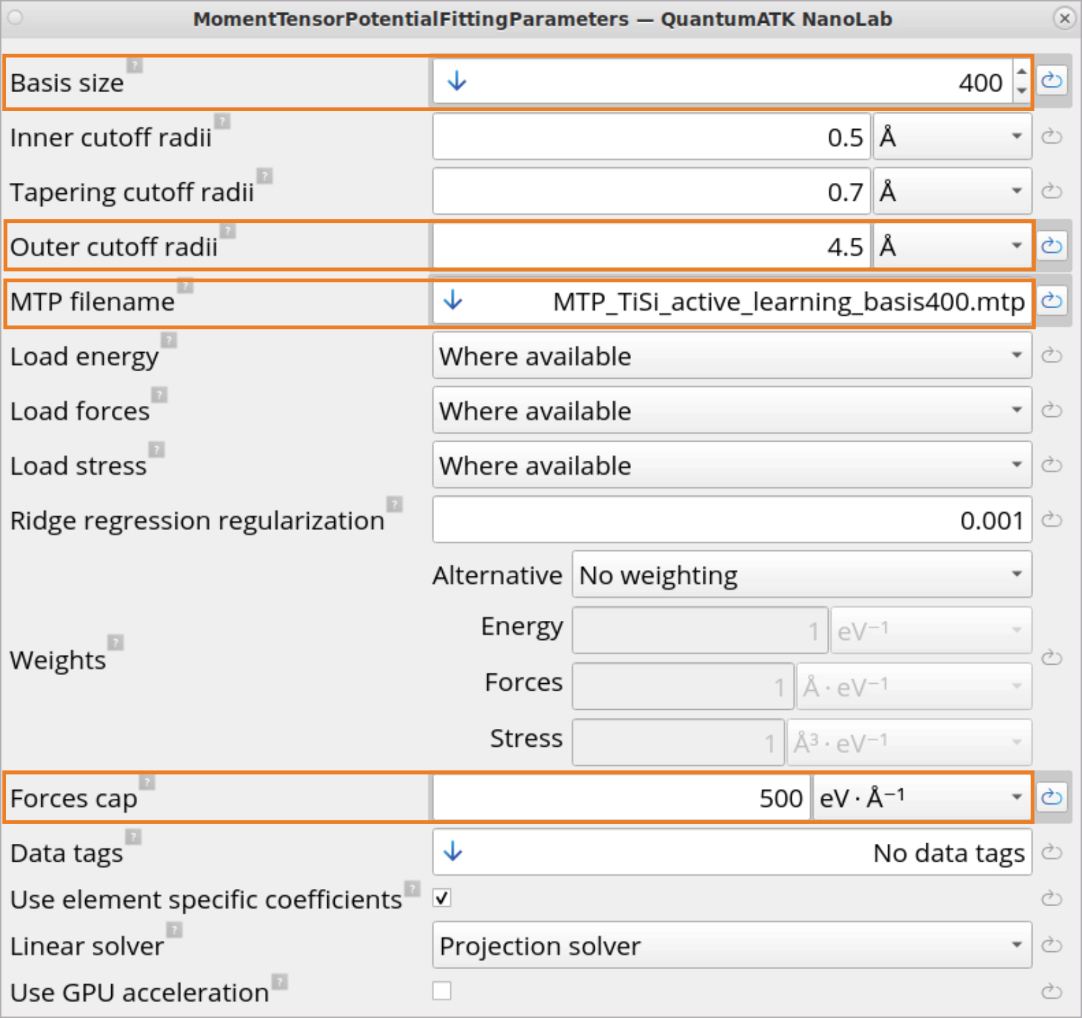Reset Linear solver to default

pos(1052,945)
